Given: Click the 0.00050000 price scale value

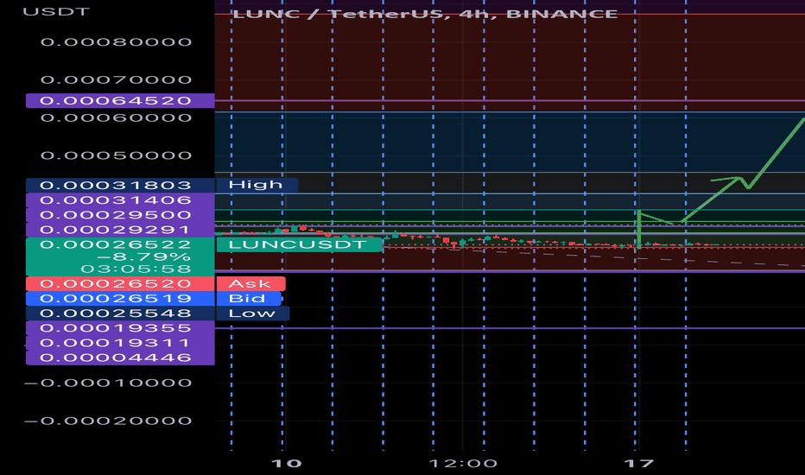Looking at the screenshot, I should pyautogui.click(x=116, y=155).
